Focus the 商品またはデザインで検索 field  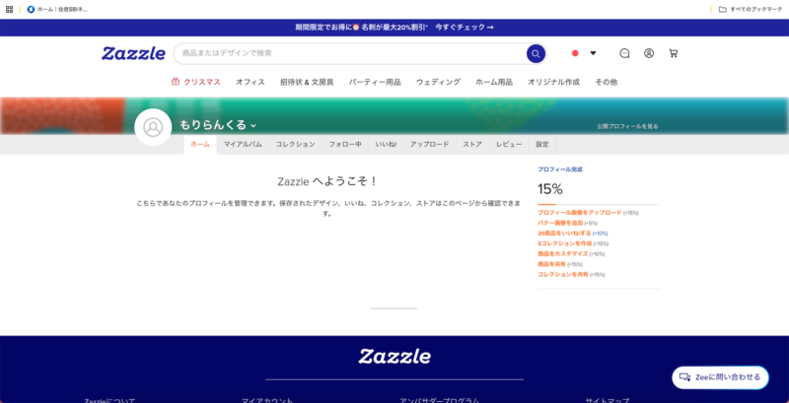[350, 53]
